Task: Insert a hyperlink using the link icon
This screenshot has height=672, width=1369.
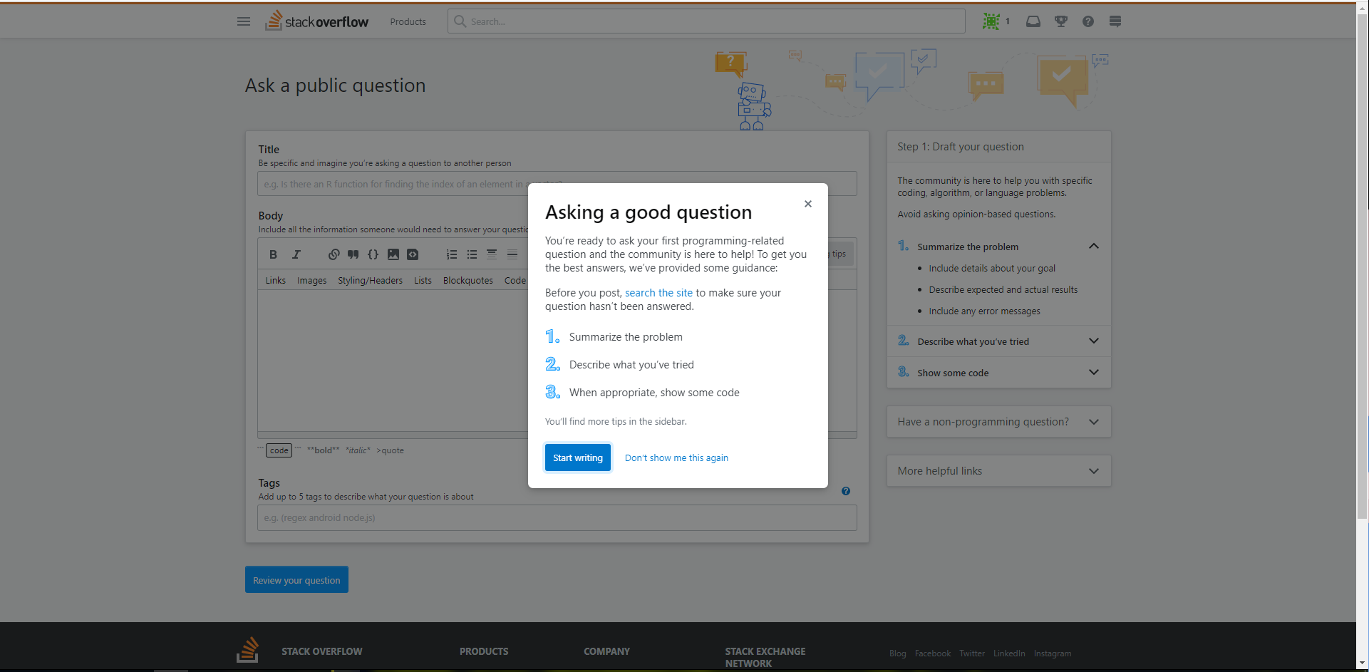Action: pyautogui.click(x=334, y=254)
